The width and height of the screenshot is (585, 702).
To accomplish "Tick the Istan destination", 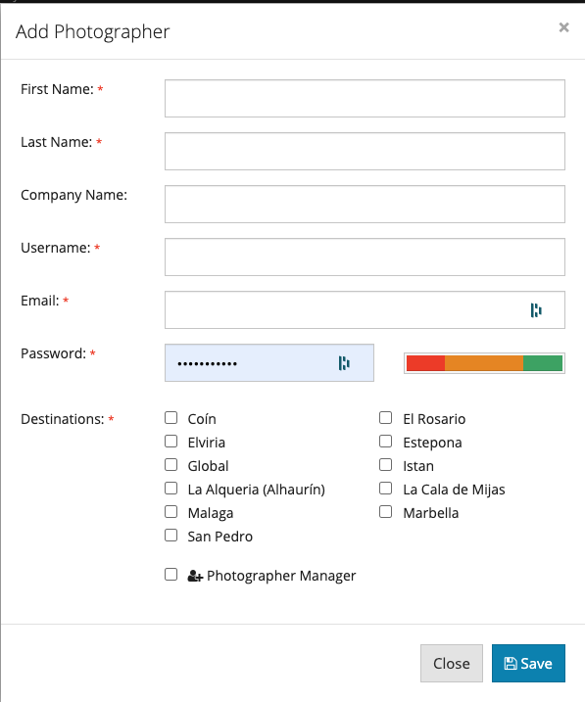I will click(386, 465).
